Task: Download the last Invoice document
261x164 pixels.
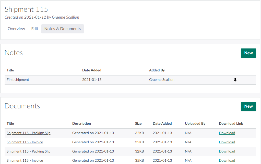Action: click(227, 160)
